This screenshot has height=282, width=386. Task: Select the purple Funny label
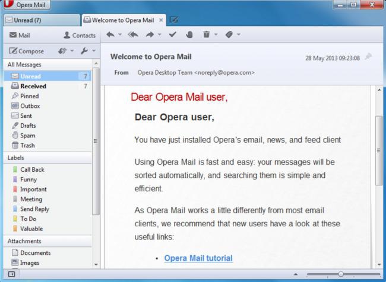[48, 180]
